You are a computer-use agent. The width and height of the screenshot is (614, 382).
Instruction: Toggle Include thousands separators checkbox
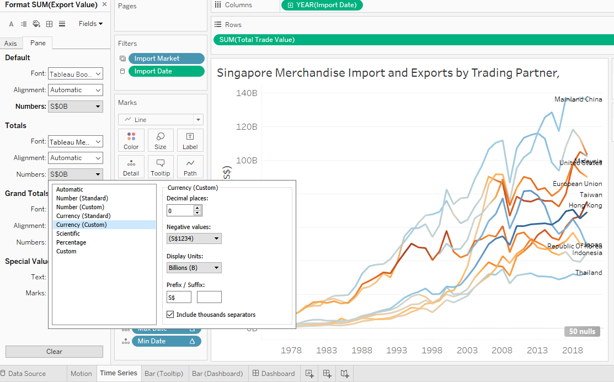(x=170, y=315)
